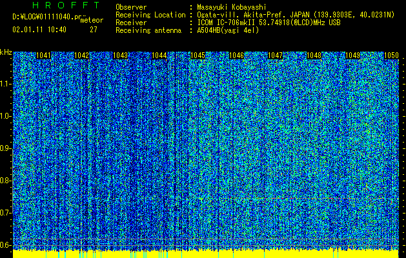Click the Observer field label
Viewport: 406px width, 258px height.
(x=131, y=7)
